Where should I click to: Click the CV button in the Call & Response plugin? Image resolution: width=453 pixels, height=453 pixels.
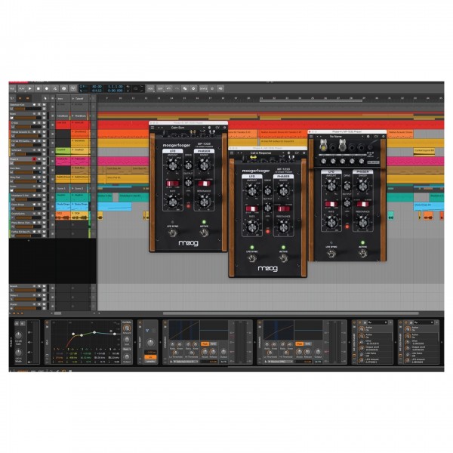tap(297, 153)
